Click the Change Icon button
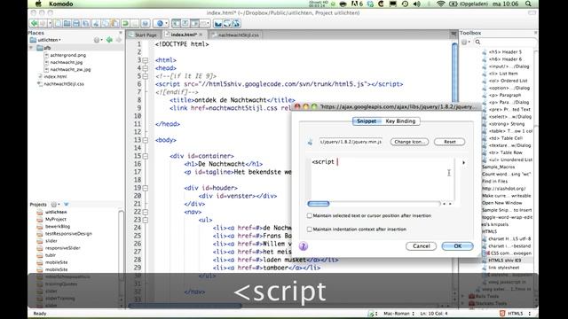The height and width of the screenshot is (319, 568). 410,142
